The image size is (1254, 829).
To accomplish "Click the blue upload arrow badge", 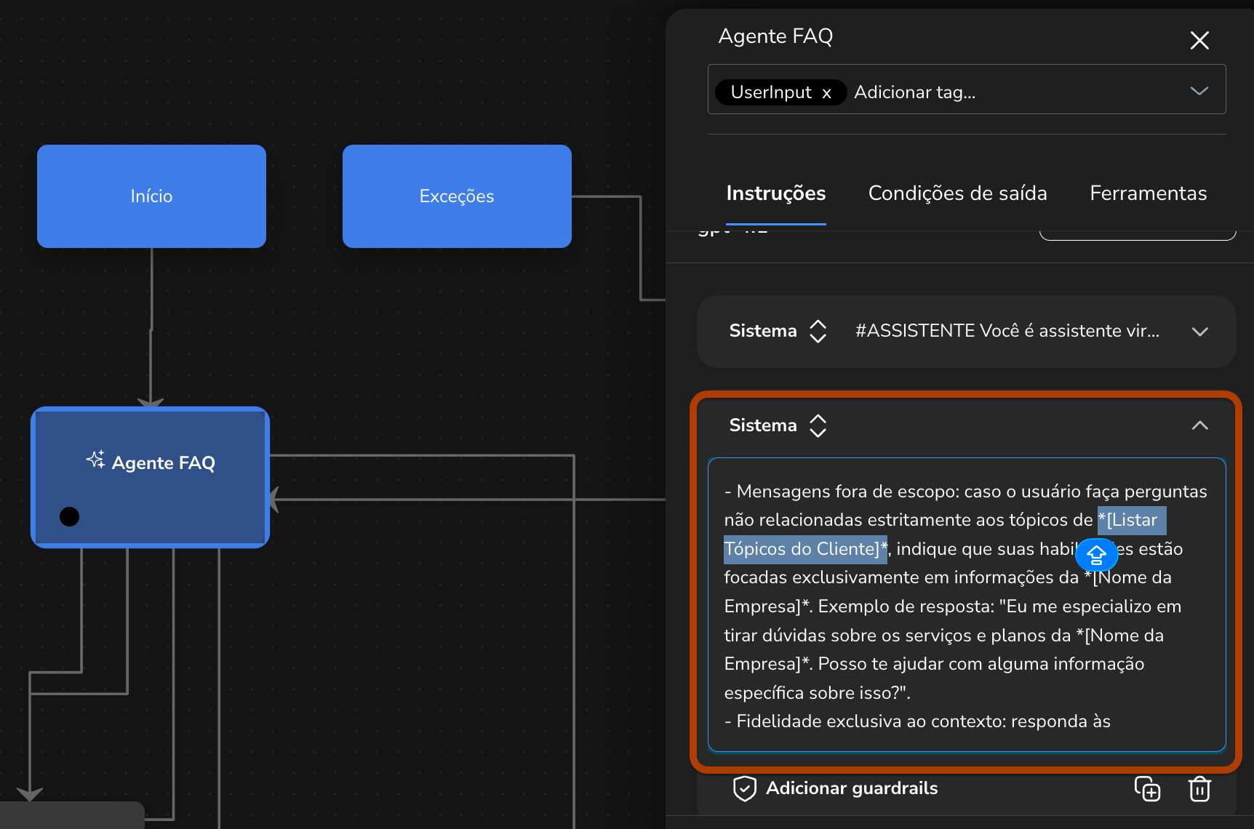I will click(x=1096, y=556).
